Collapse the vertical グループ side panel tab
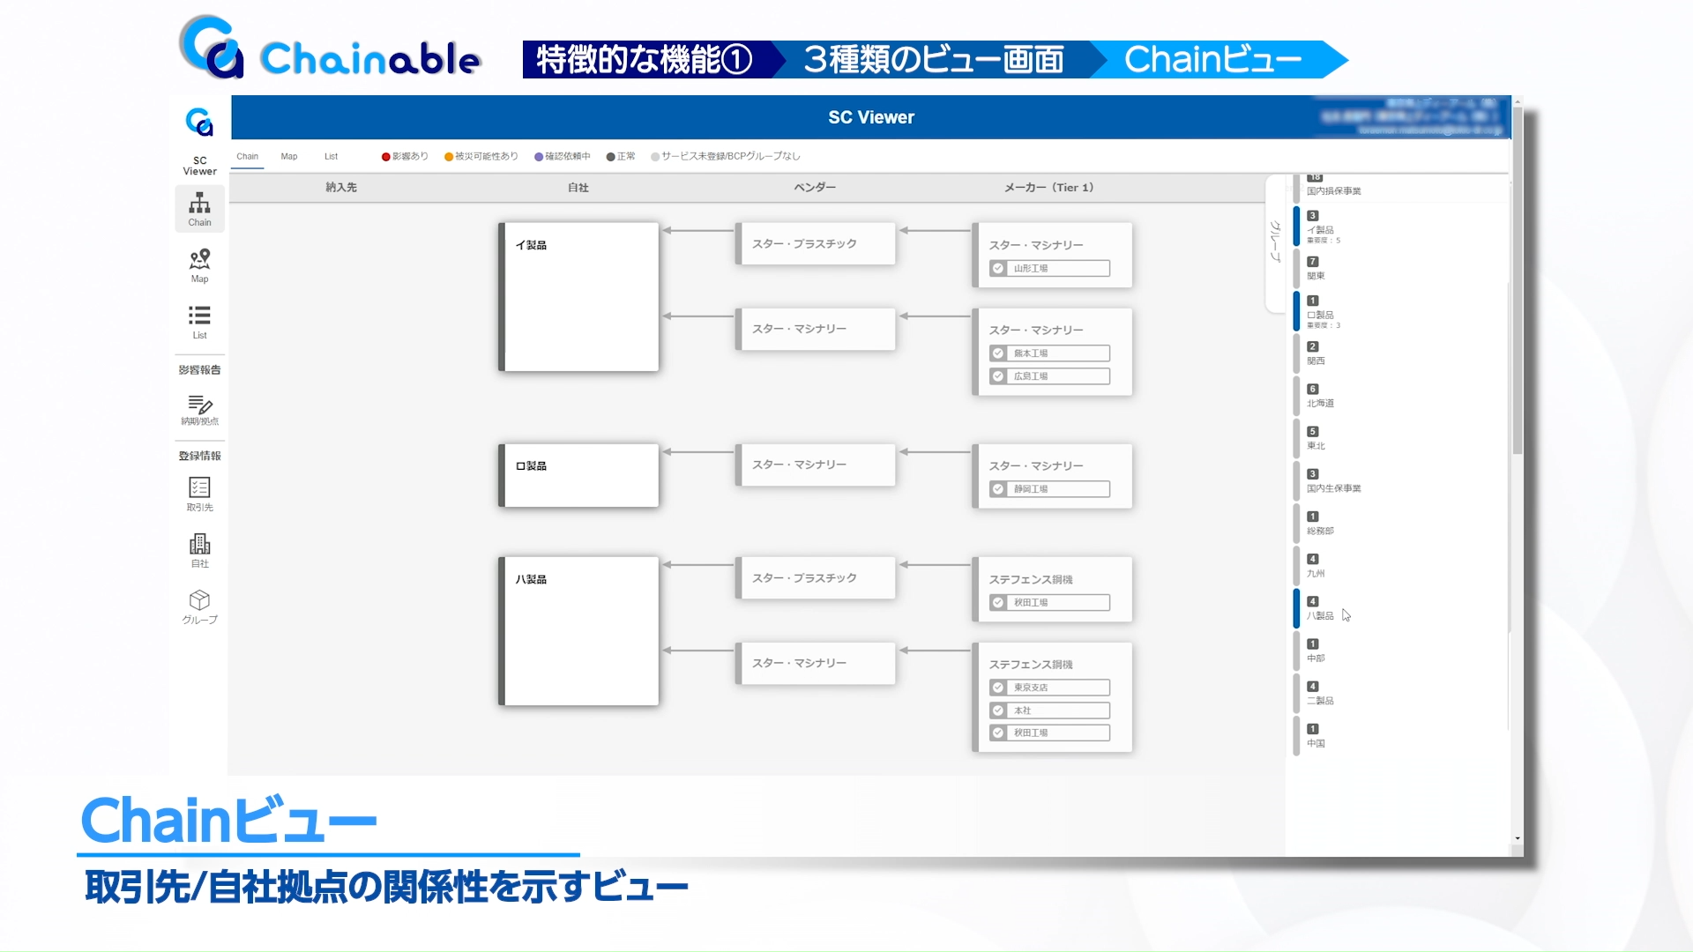Viewport: 1693px width, 952px height. pyautogui.click(x=1275, y=242)
